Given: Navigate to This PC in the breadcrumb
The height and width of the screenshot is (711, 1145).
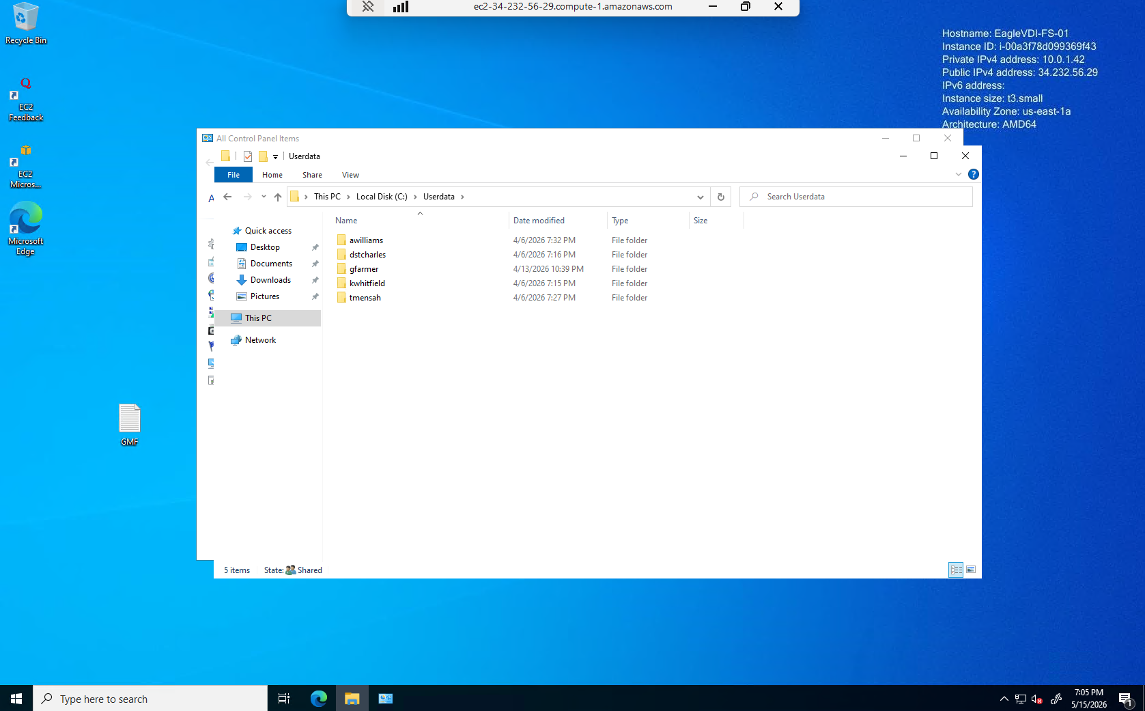Looking at the screenshot, I should [x=327, y=197].
